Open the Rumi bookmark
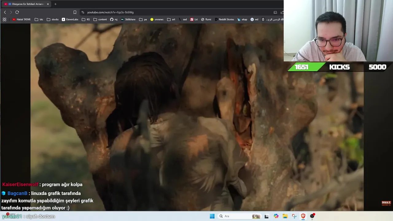The height and width of the screenshot is (221, 393). (206, 19)
